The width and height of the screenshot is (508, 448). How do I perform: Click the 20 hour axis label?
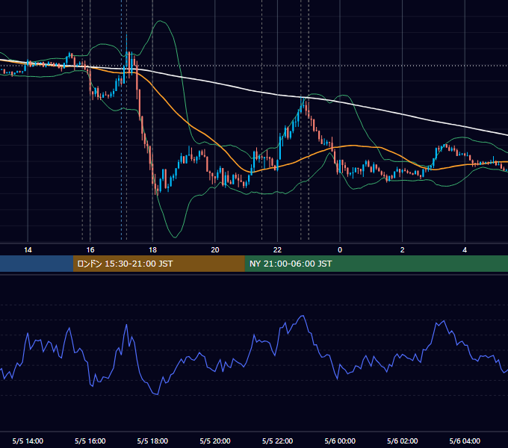pyautogui.click(x=215, y=250)
